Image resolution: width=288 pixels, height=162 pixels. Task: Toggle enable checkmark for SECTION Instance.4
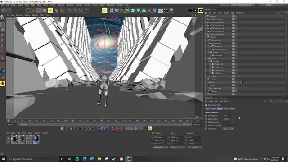(236, 31)
